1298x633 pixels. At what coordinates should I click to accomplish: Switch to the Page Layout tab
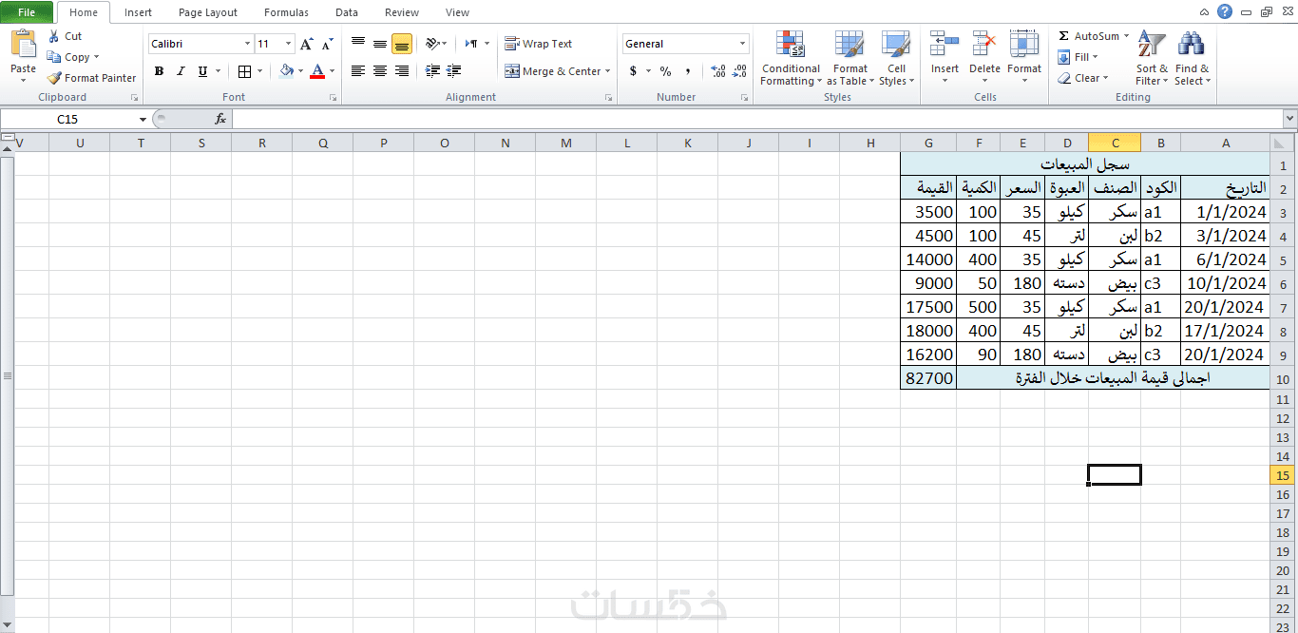click(208, 12)
